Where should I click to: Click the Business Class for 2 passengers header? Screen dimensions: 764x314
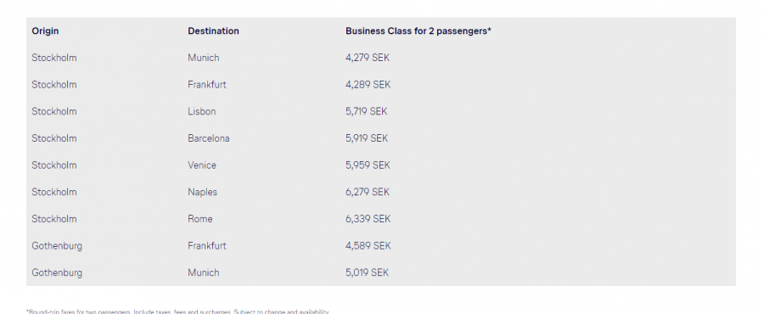[418, 31]
